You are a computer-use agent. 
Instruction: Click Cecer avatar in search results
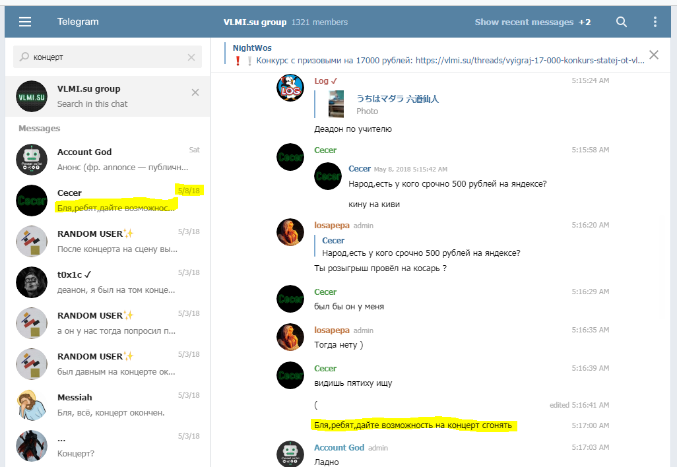(x=32, y=201)
